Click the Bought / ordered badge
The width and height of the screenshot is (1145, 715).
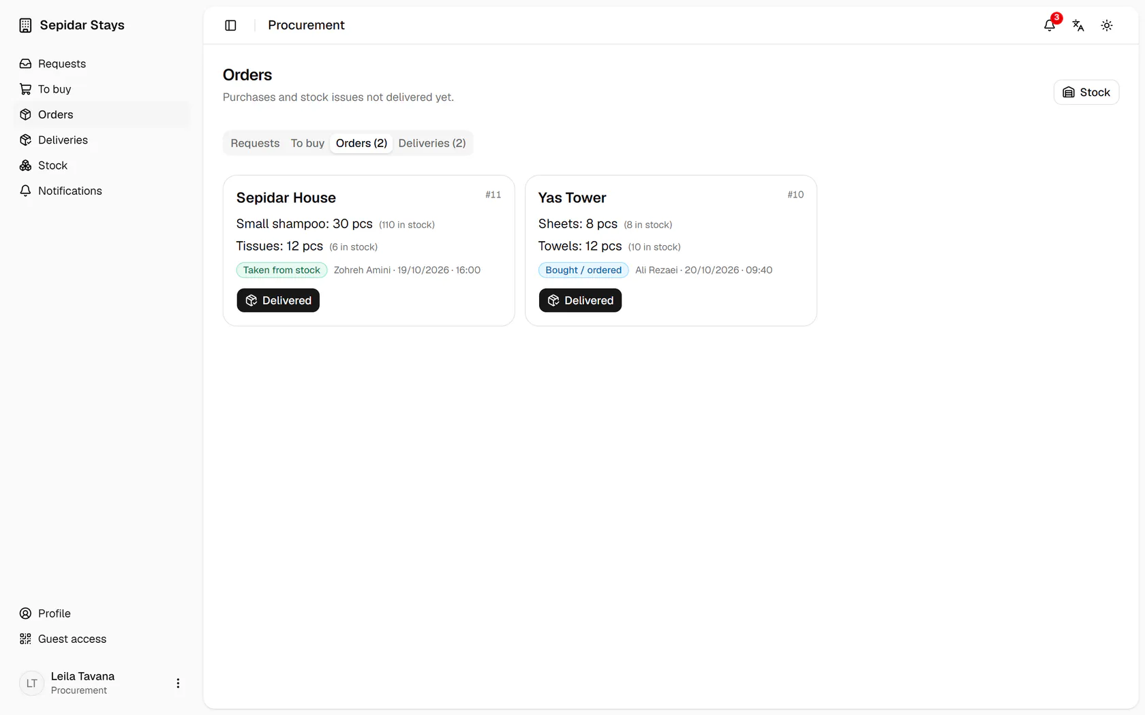[x=583, y=270]
